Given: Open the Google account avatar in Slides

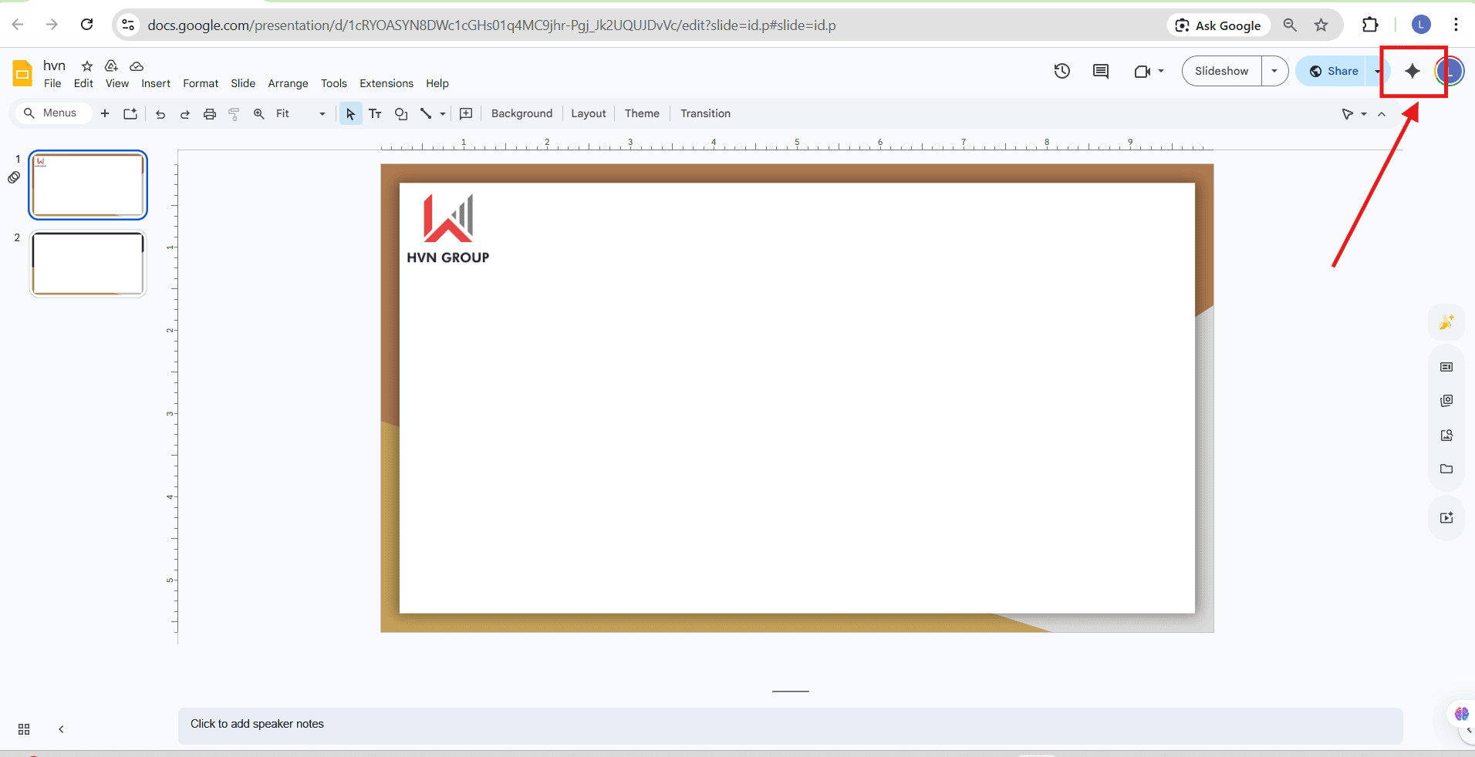Looking at the screenshot, I should [1450, 71].
